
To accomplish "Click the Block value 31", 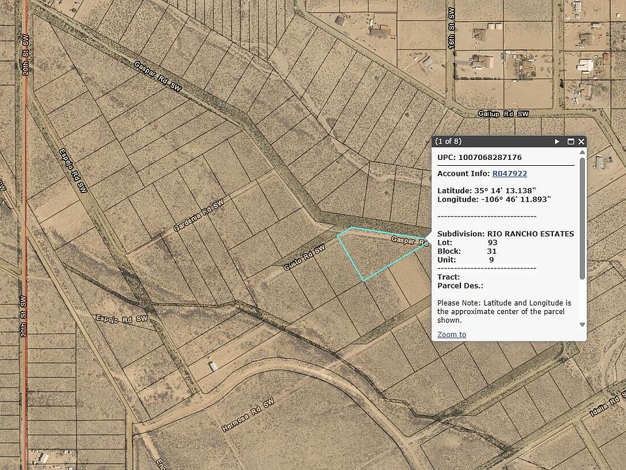I will point(492,251).
